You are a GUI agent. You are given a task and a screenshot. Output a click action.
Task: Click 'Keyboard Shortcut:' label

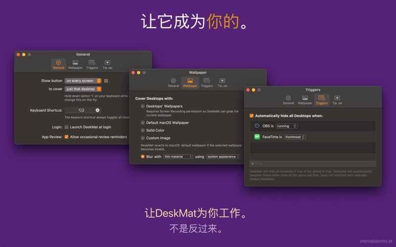click(46, 110)
